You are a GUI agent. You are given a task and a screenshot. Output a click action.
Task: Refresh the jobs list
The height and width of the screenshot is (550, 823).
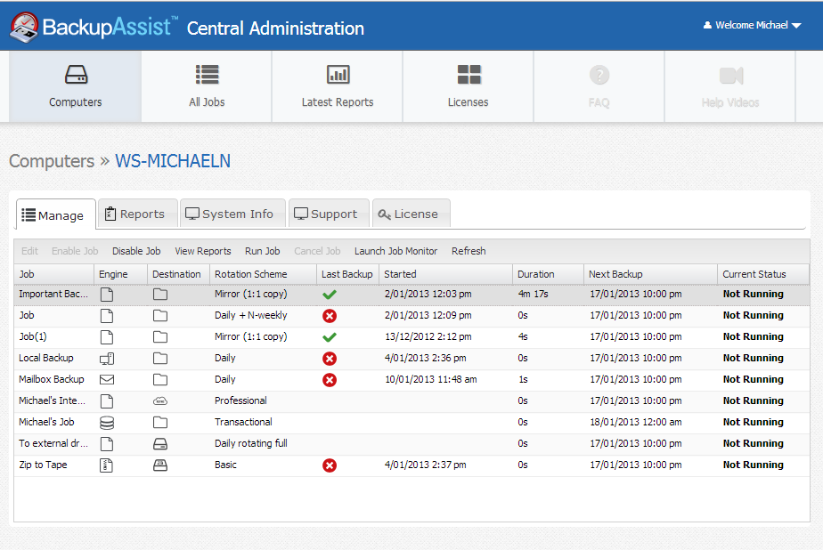tap(469, 251)
